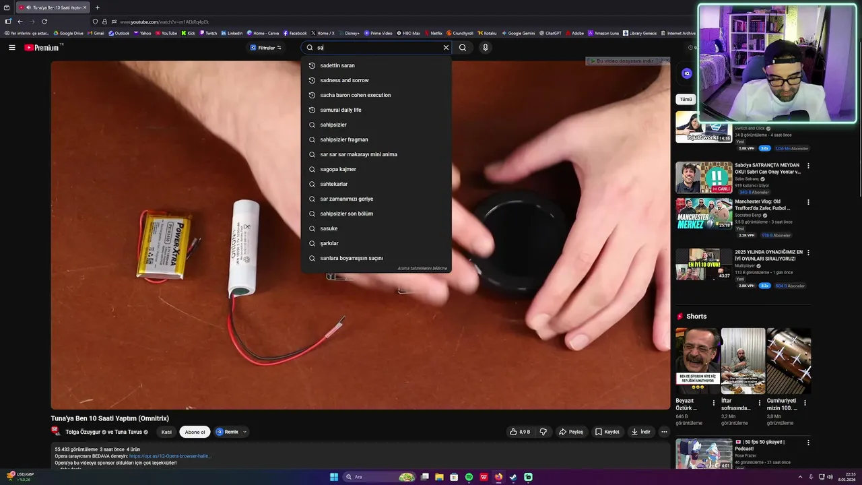Image resolution: width=862 pixels, height=485 pixels.
Task: Open options for Cumhuriyetimizin 100. short
Action: [805, 403]
